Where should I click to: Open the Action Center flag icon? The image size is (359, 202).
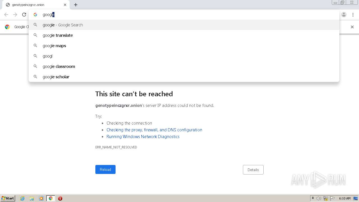point(332,198)
